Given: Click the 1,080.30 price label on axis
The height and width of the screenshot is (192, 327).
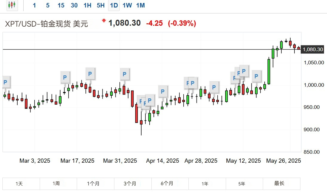Looking at the screenshot, I should point(313,50).
